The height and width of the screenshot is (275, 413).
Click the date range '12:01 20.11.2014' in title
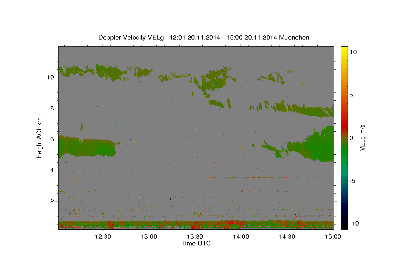coord(194,37)
